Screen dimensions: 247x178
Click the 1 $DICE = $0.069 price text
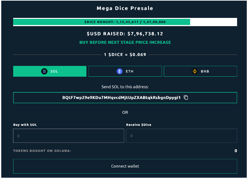pyautogui.click(x=125, y=55)
